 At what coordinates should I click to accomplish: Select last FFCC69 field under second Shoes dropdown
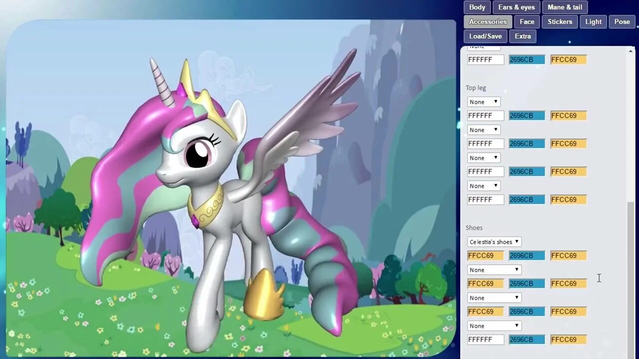[568, 283]
